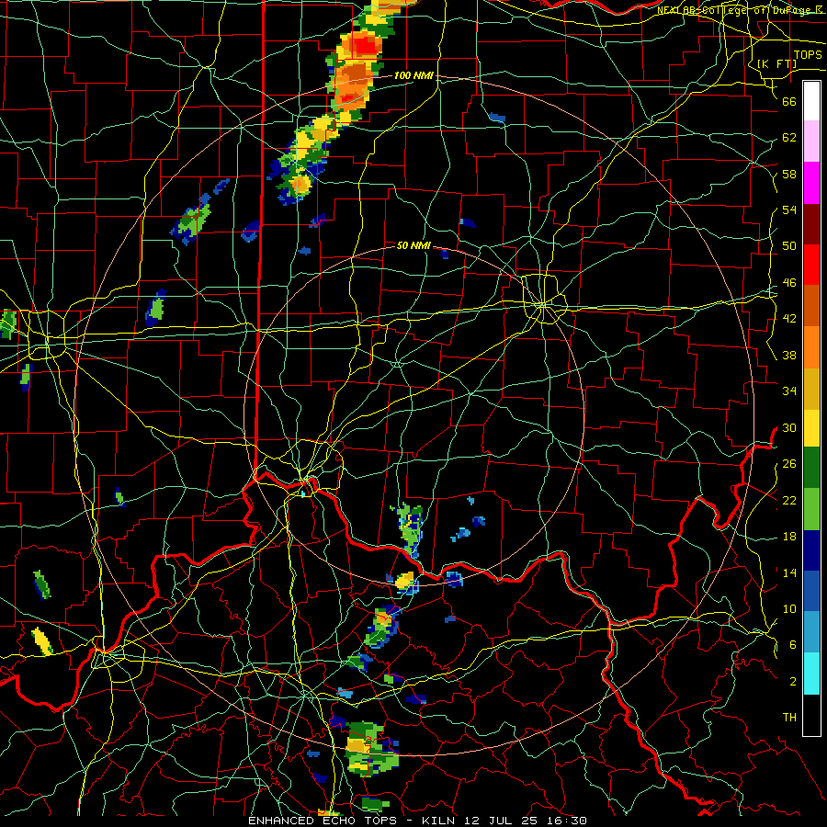Click the legend value "58"
827x827 pixels.
point(789,174)
